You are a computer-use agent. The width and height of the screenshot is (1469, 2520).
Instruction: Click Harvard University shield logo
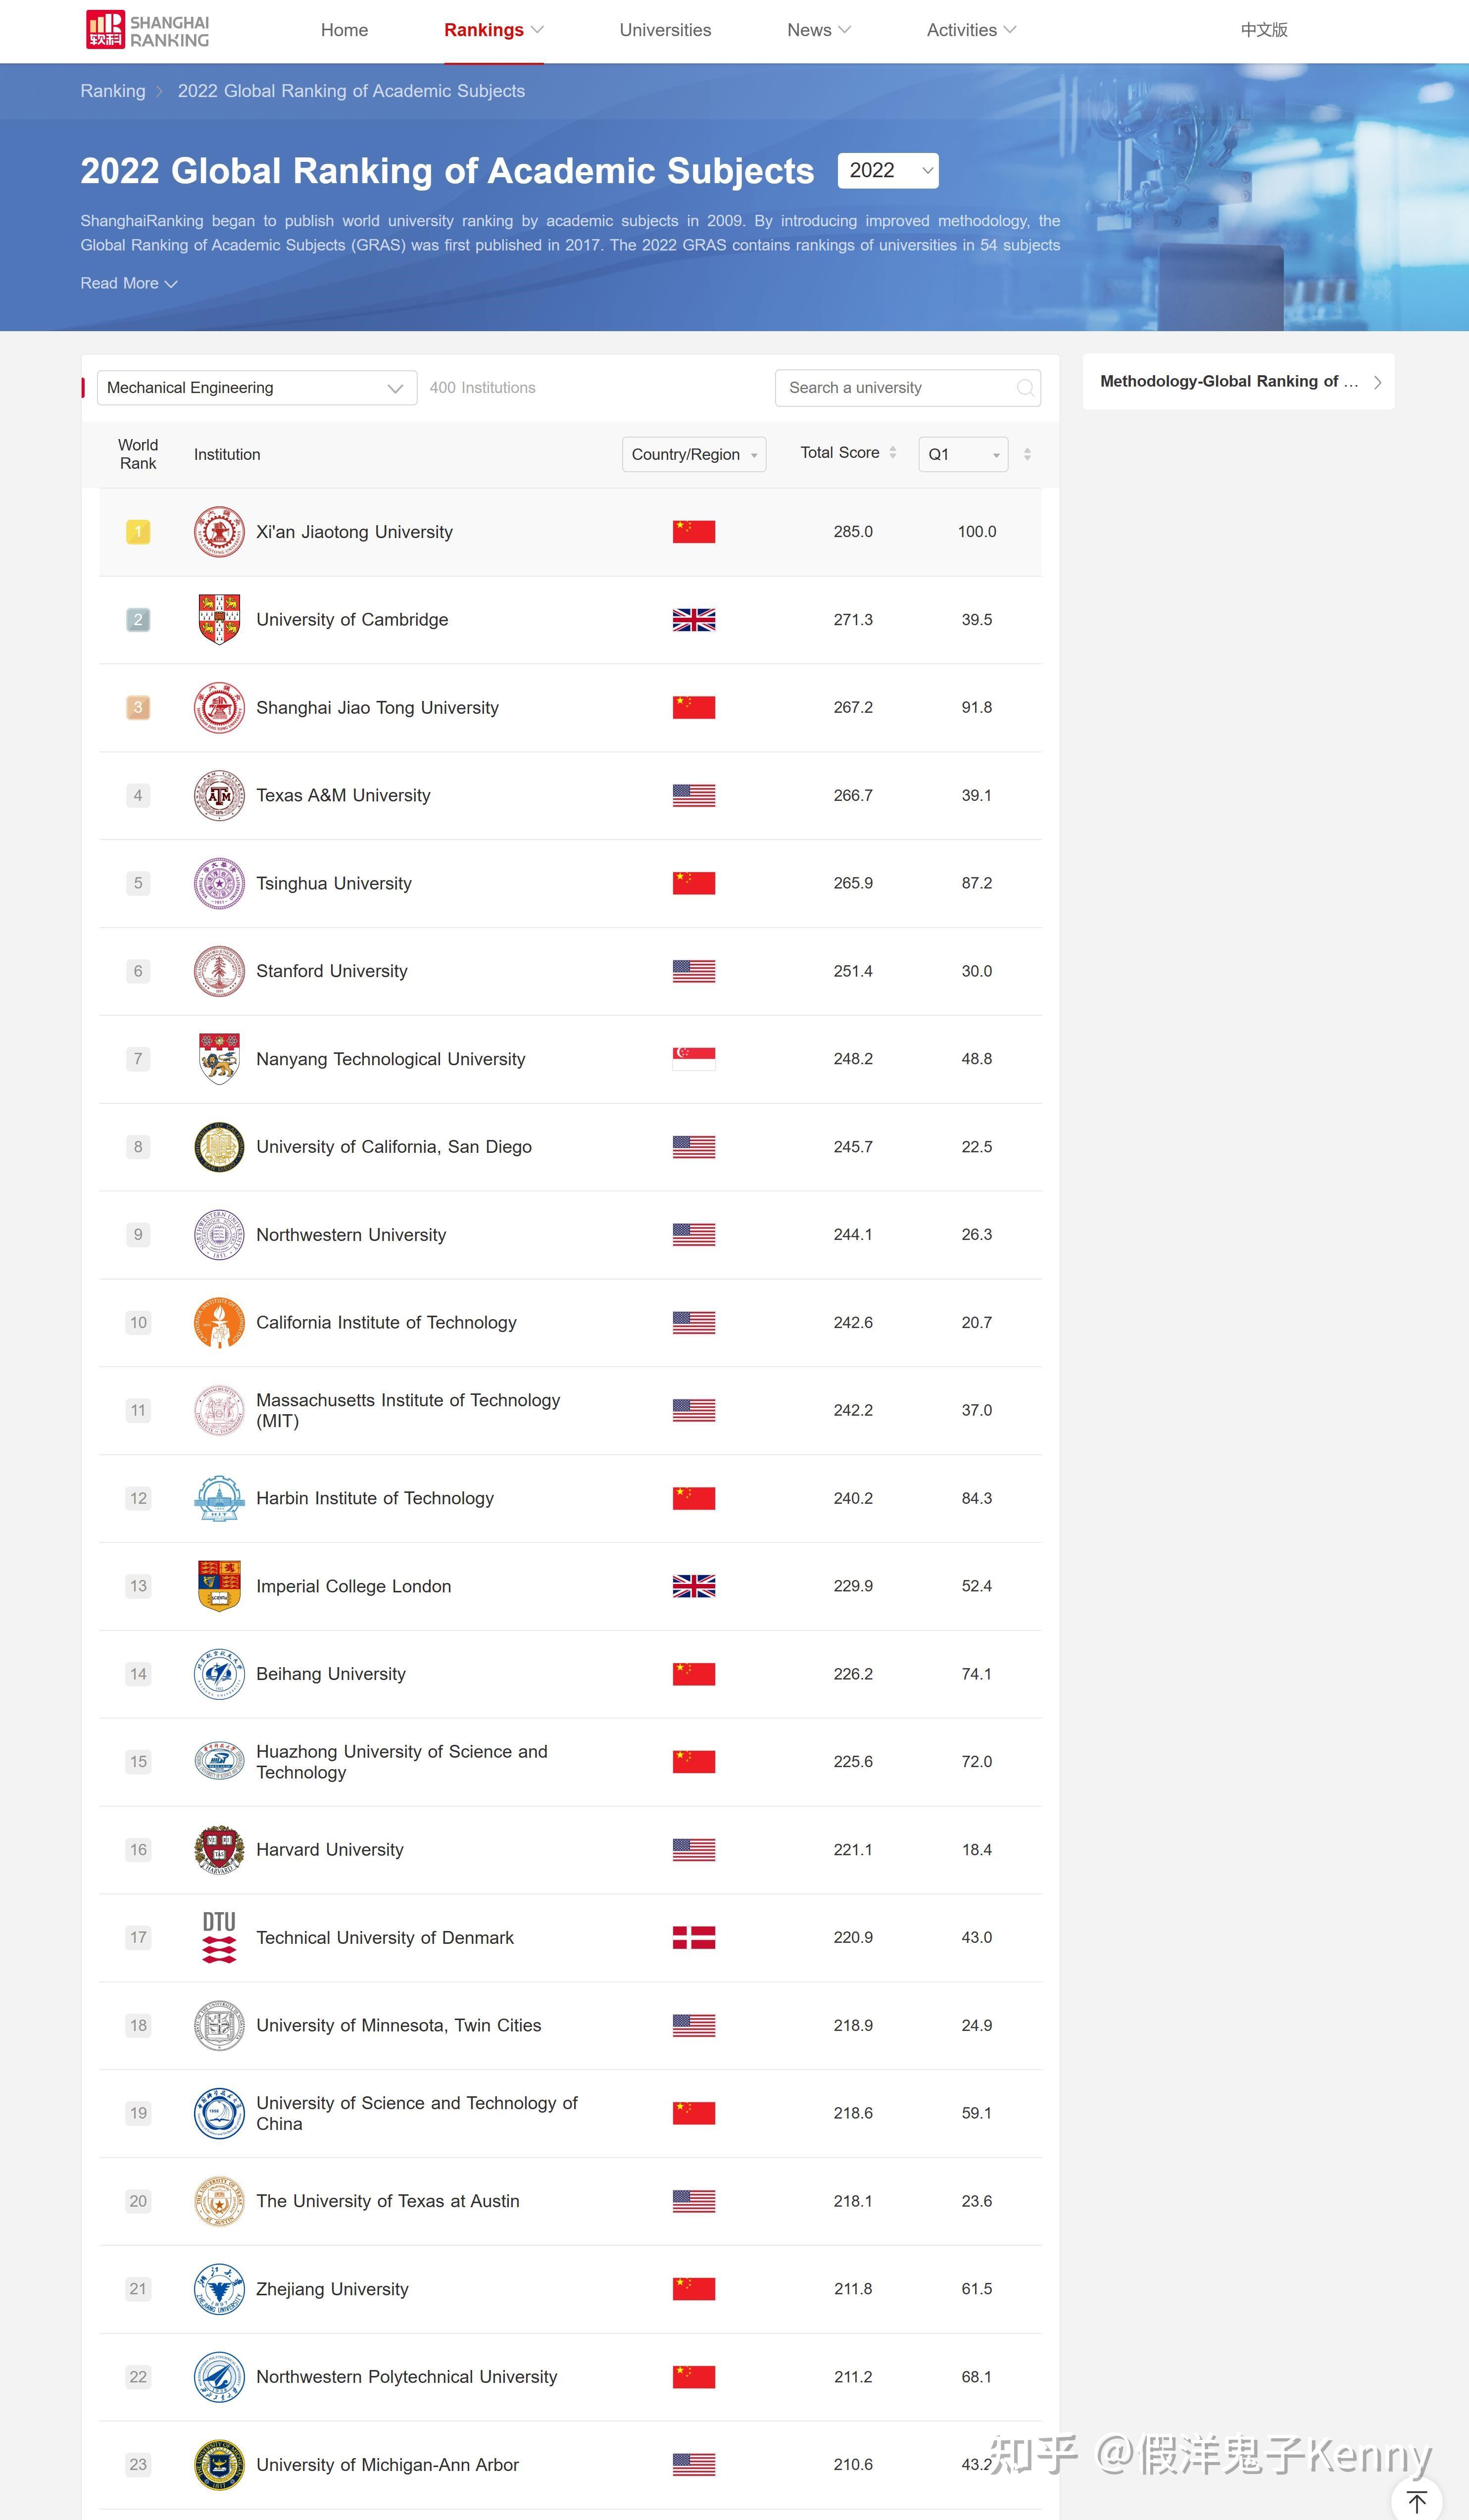(x=219, y=1849)
